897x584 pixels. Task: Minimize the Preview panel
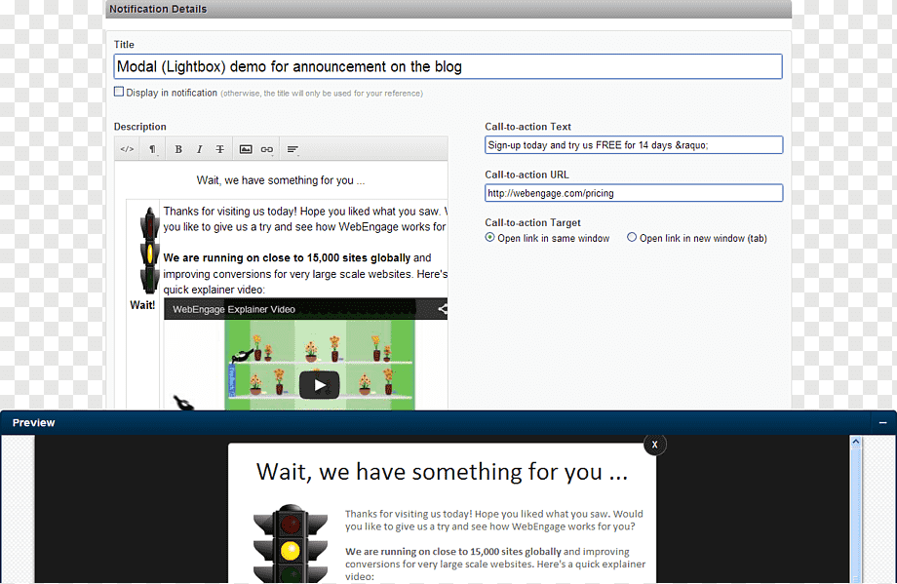[882, 423]
